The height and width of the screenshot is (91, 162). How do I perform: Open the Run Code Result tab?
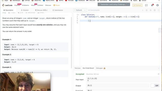88,68
